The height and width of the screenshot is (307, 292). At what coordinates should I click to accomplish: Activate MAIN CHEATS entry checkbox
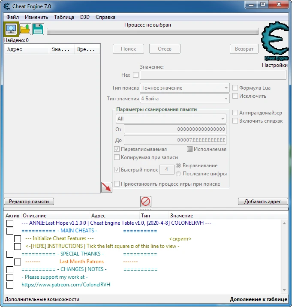tap(10, 231)
